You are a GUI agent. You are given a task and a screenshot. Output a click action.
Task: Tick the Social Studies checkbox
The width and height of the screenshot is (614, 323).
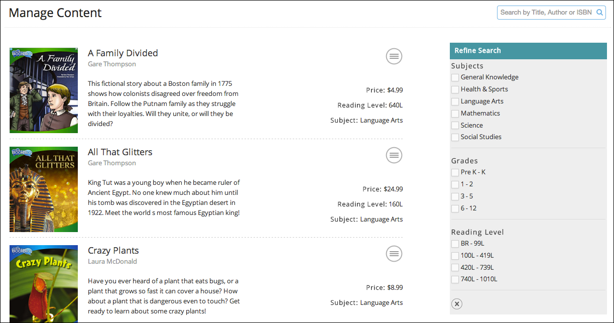pyautogui.click(x=455, y=137)
